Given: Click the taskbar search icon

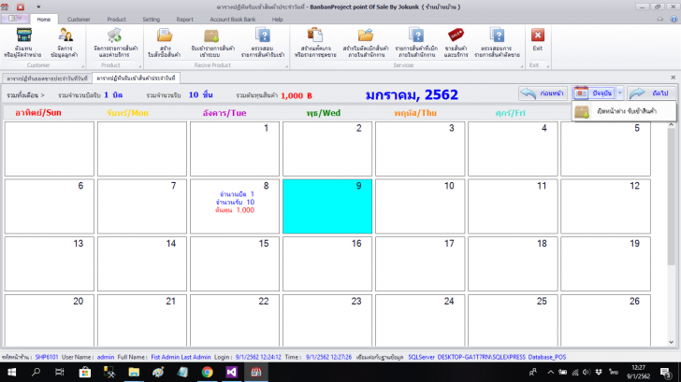Looking at the screenshot, I should click(x=36, y=372).
